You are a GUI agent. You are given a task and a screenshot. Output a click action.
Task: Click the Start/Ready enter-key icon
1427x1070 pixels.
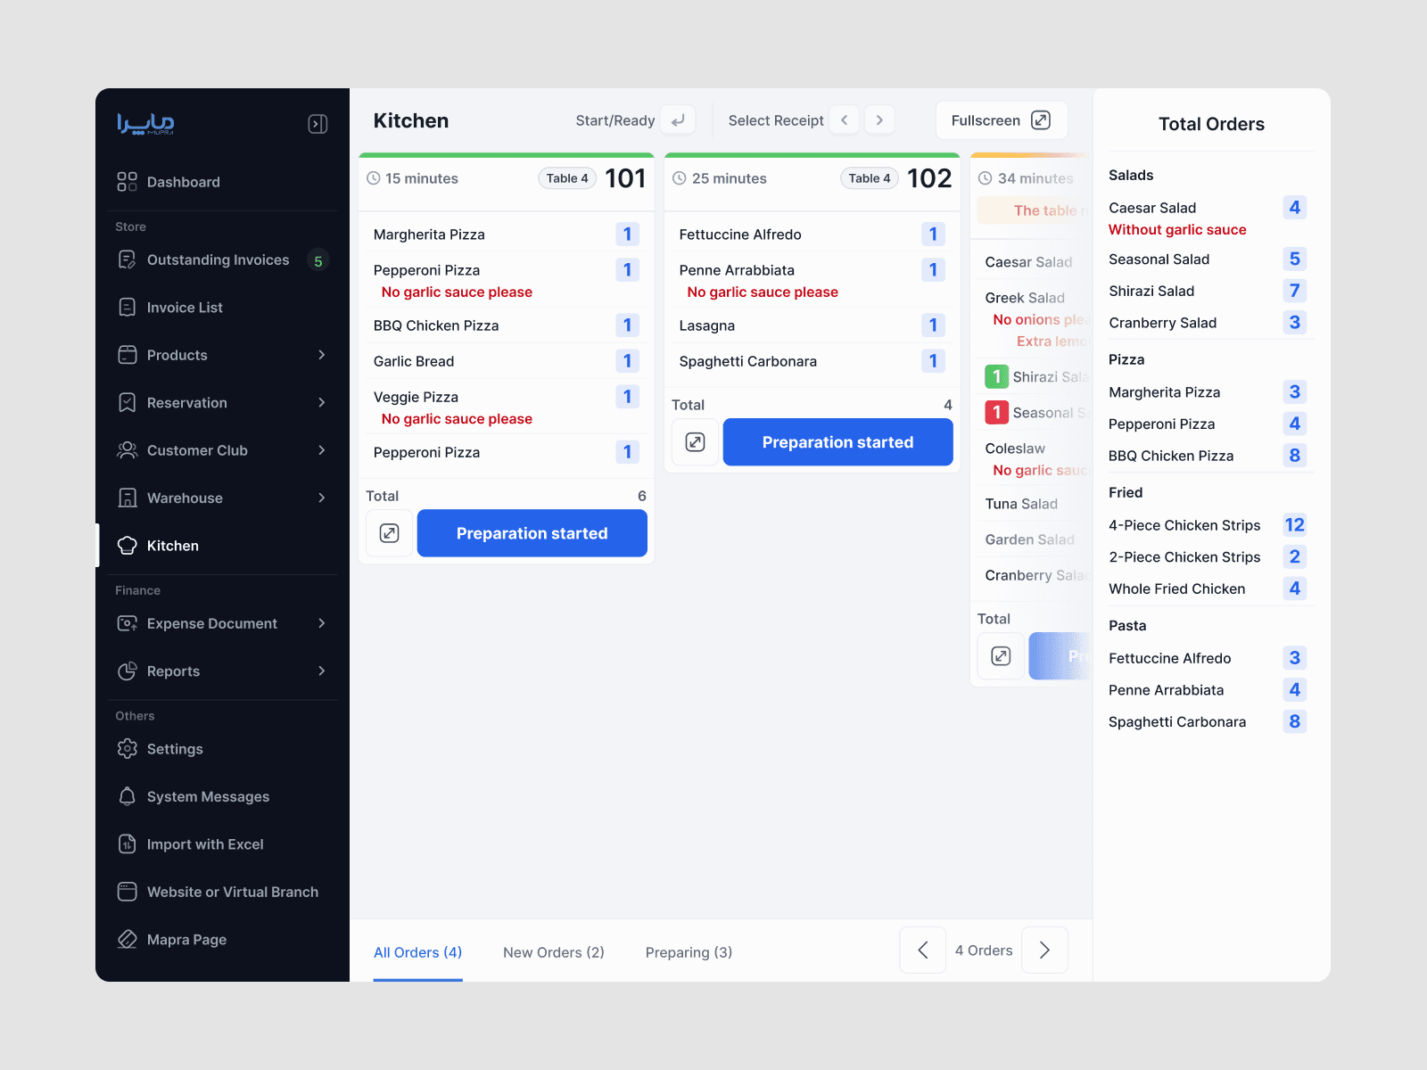[678, 120]
